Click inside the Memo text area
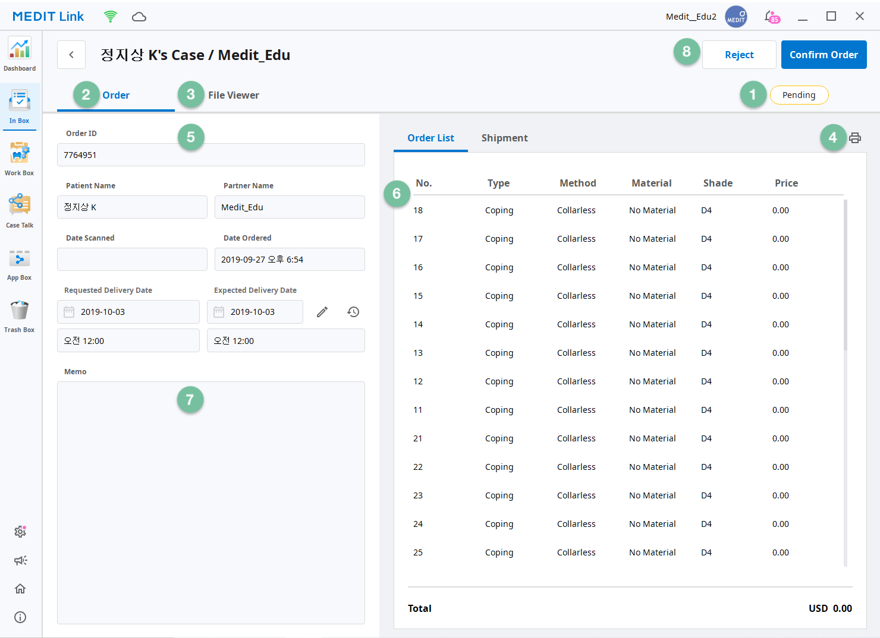 (x=211, y=503)
